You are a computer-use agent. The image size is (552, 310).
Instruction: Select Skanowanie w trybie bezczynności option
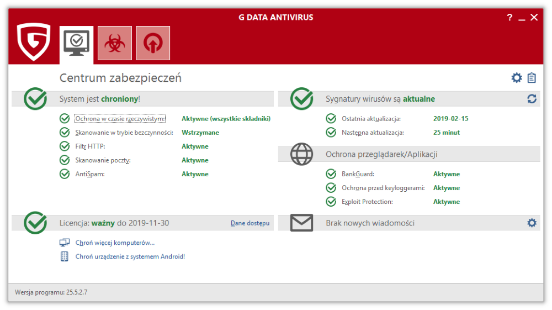(x=124, y=133)
